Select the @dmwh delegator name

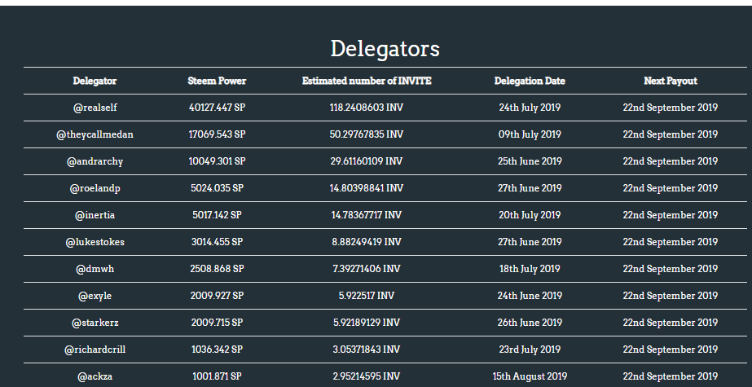pyautogui.click(x=95, y=269)
